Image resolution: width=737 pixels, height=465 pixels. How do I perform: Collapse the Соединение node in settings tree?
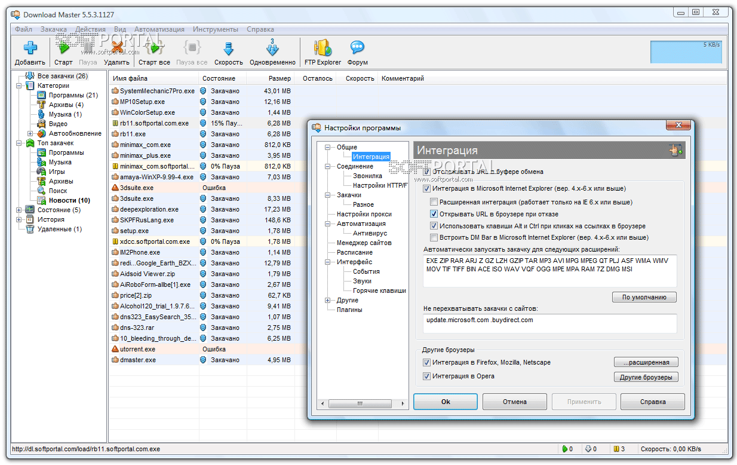coord(327,166)
